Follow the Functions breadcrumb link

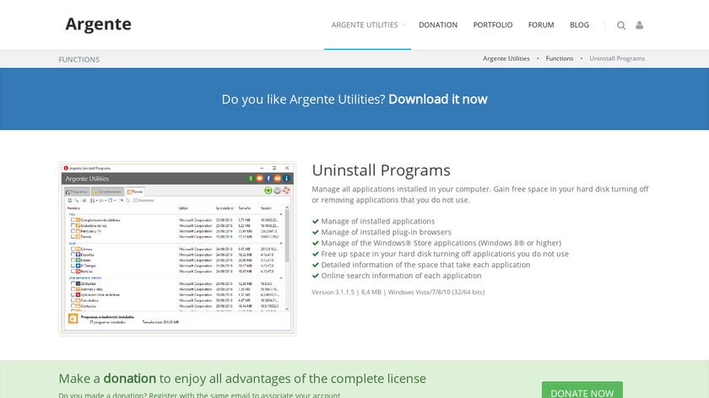tap(560, 58)
